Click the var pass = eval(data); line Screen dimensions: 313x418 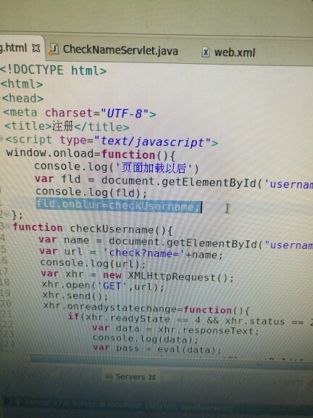click(157, 348)
